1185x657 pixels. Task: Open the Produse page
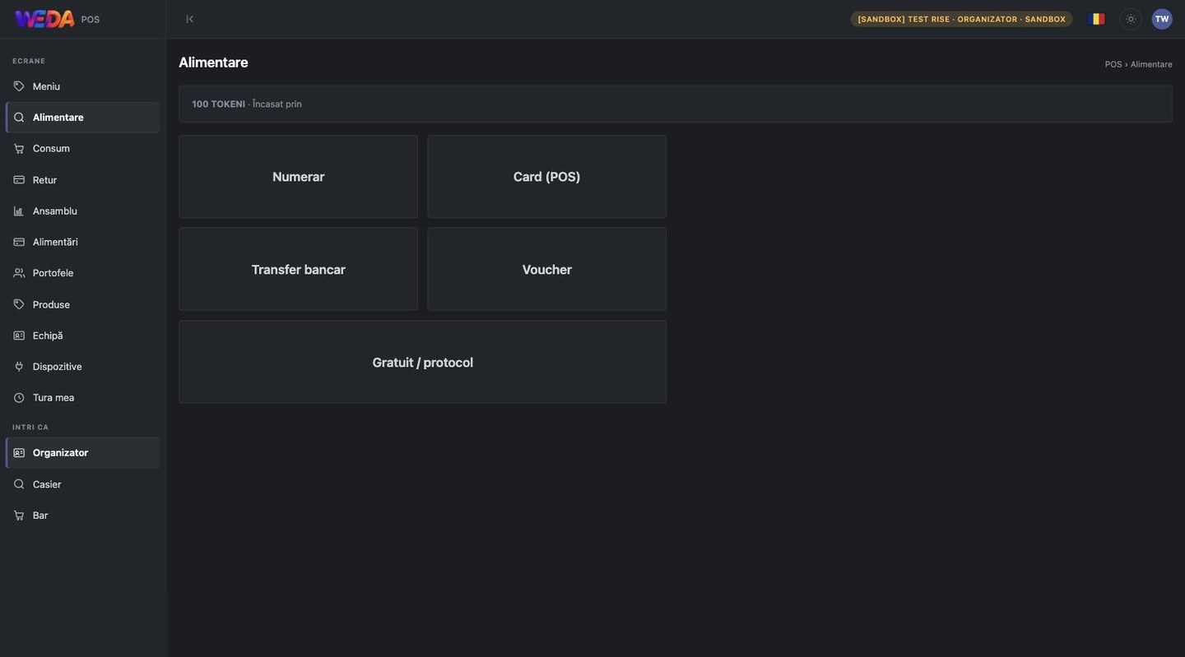pyautogui.click(x=82, y=304)
